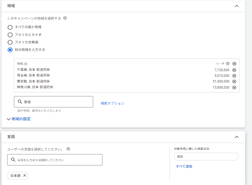Remove the 日本語 language chip
The height and width of the screenshot is (185, 252).
click(25, 175)
